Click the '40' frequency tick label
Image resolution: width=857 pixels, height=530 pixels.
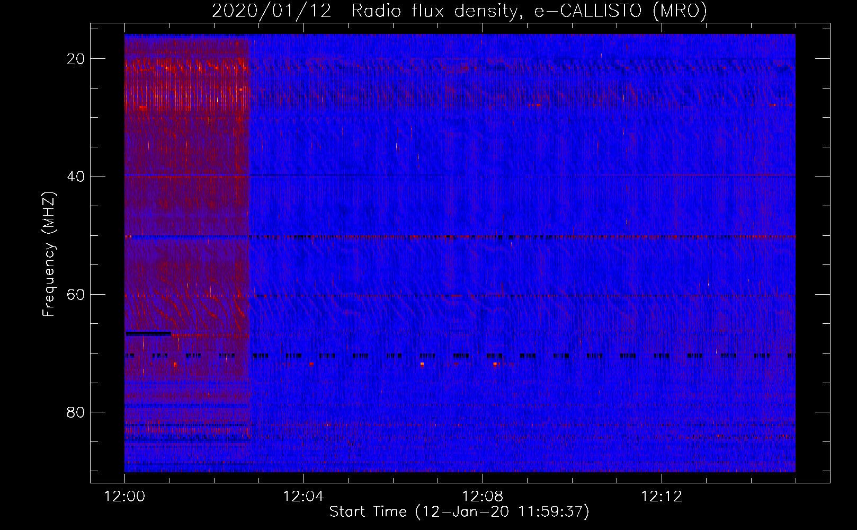(x=76, y=176)
